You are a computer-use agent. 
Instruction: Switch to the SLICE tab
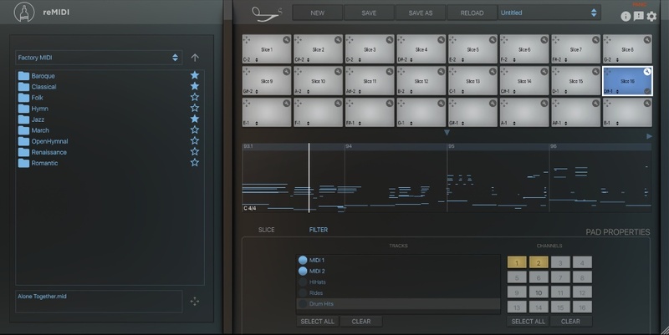tap(266, 229)
